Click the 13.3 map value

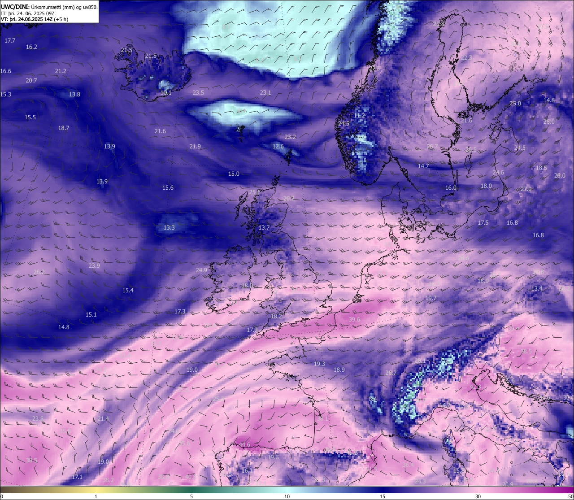[169, 228]
